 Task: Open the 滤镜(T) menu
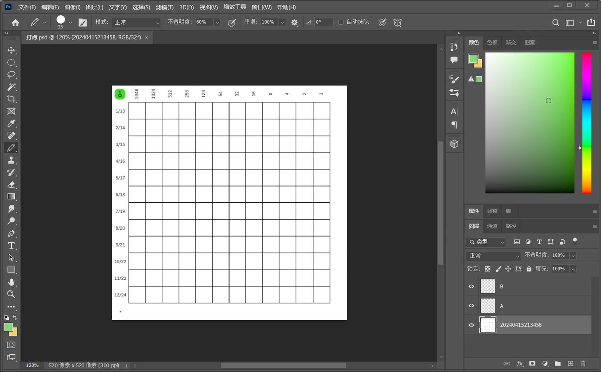point(165,7)
